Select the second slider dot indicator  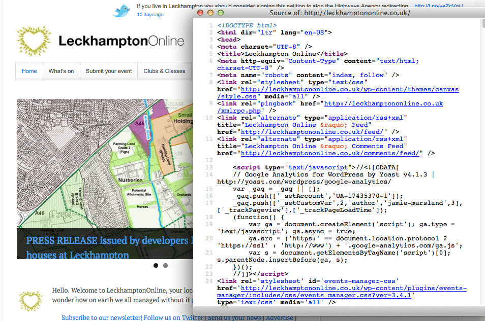pos(166,265)
